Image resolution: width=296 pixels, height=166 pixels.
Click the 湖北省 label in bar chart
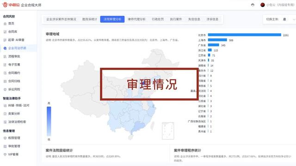click(202, 106)
